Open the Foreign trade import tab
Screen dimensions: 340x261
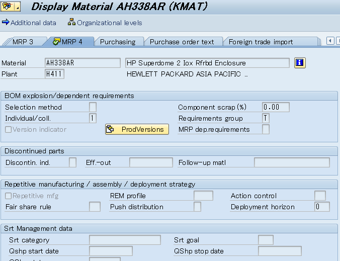pos(261,42)
